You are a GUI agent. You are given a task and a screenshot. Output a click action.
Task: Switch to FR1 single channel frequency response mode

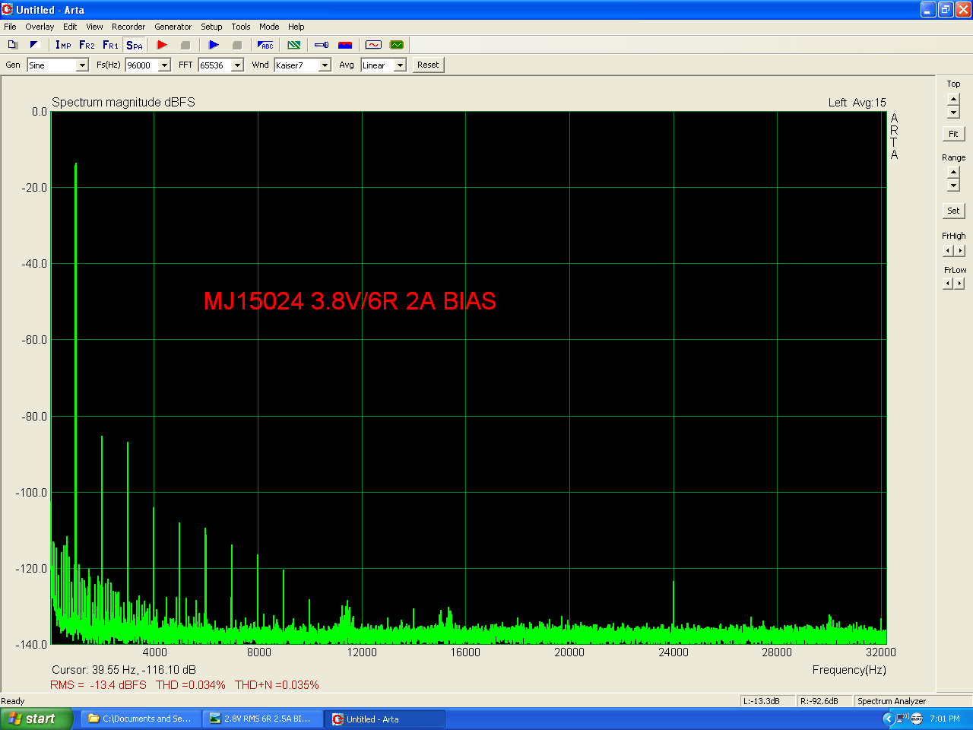click(x=111, y=45)
